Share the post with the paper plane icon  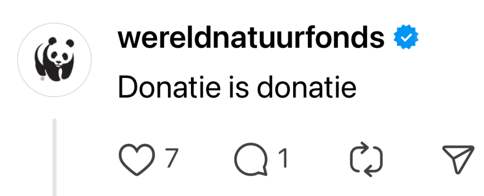coord(458,159)
